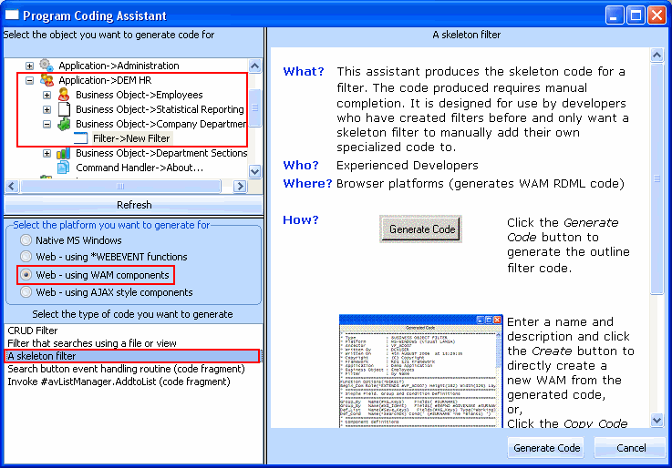672x468 pixels.
Task: Click the 'Who?' heading in help panel
Action: click(301, 165)
